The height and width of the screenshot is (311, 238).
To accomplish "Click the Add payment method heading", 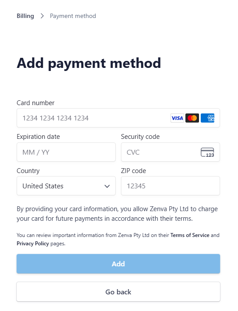I will 89,63.
